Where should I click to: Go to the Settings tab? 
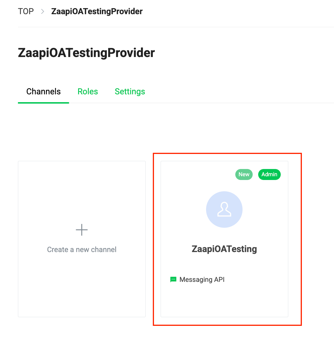point(130,91)
